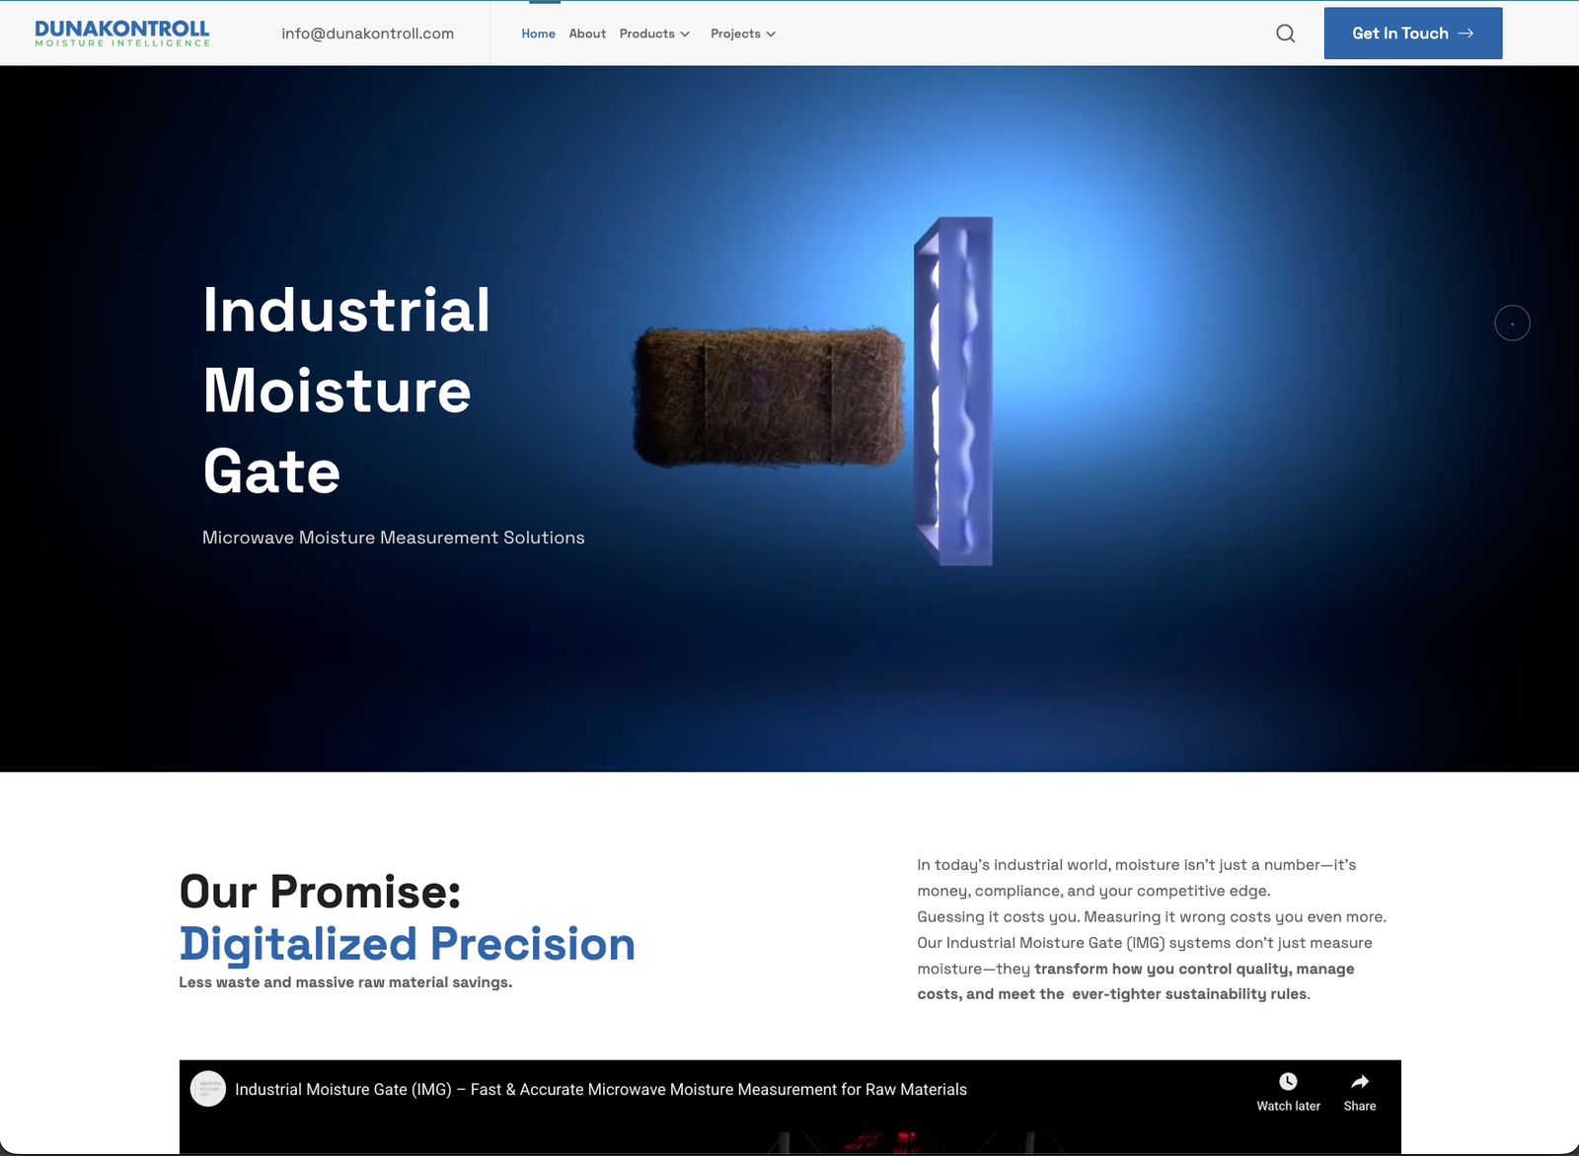Viewport: 1579px width, 1156px height.
Task: Click the Share arrow icon on video
Action: pyautogui.click(x=1359, y=1082)
